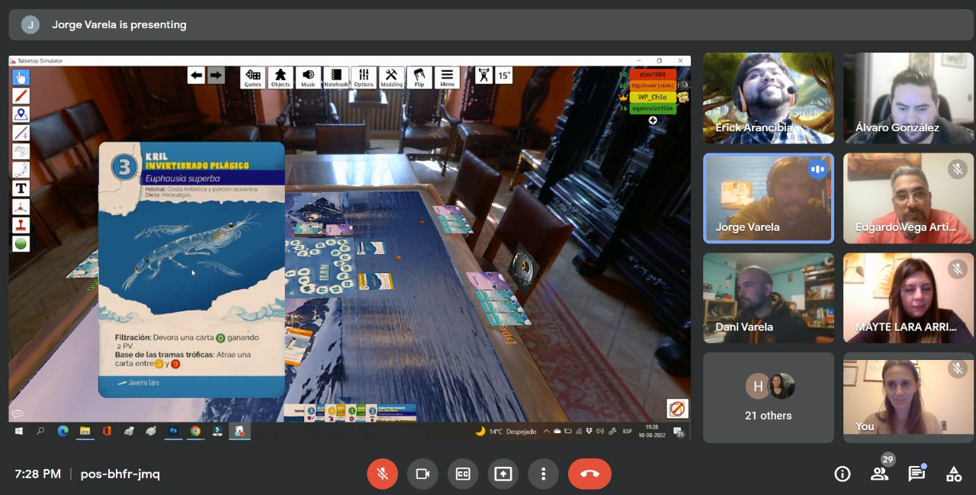976x495 pixels.
Task: Select the red pencil Draw tool
Action: [x=21, y=96]
